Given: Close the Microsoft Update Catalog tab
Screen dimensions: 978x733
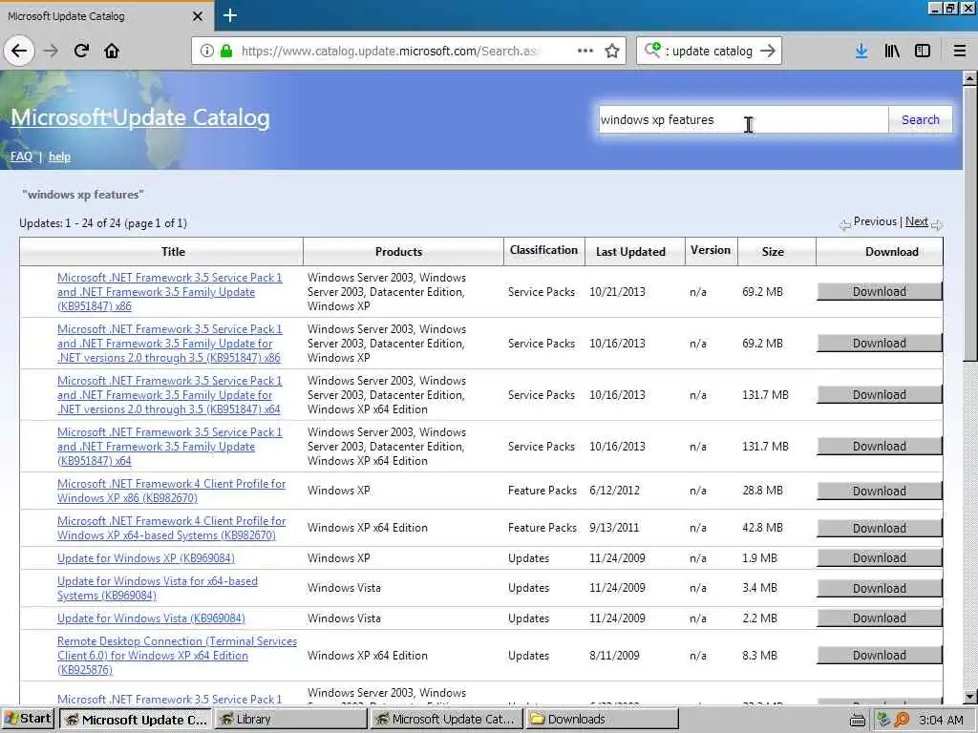Looking at the screenshot, I should (x=197, y=16).
